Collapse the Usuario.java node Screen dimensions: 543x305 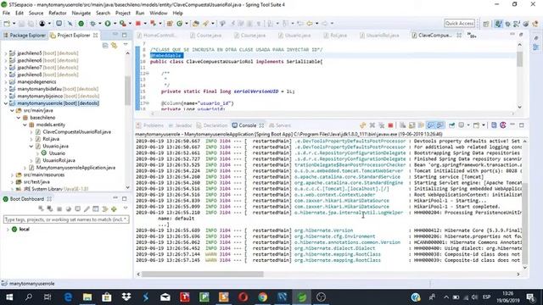click(x=31, y=147)
